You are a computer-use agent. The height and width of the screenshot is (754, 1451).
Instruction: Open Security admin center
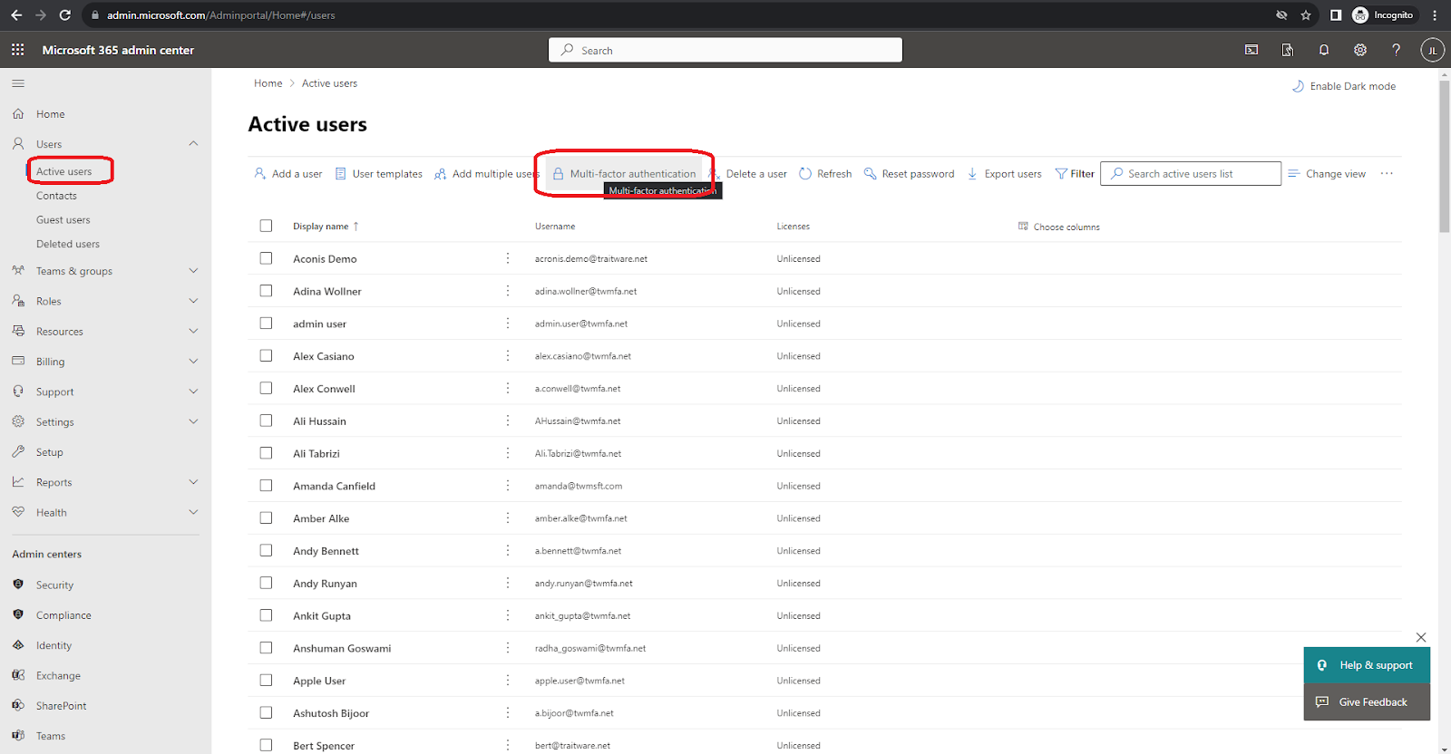click(54, 585)
